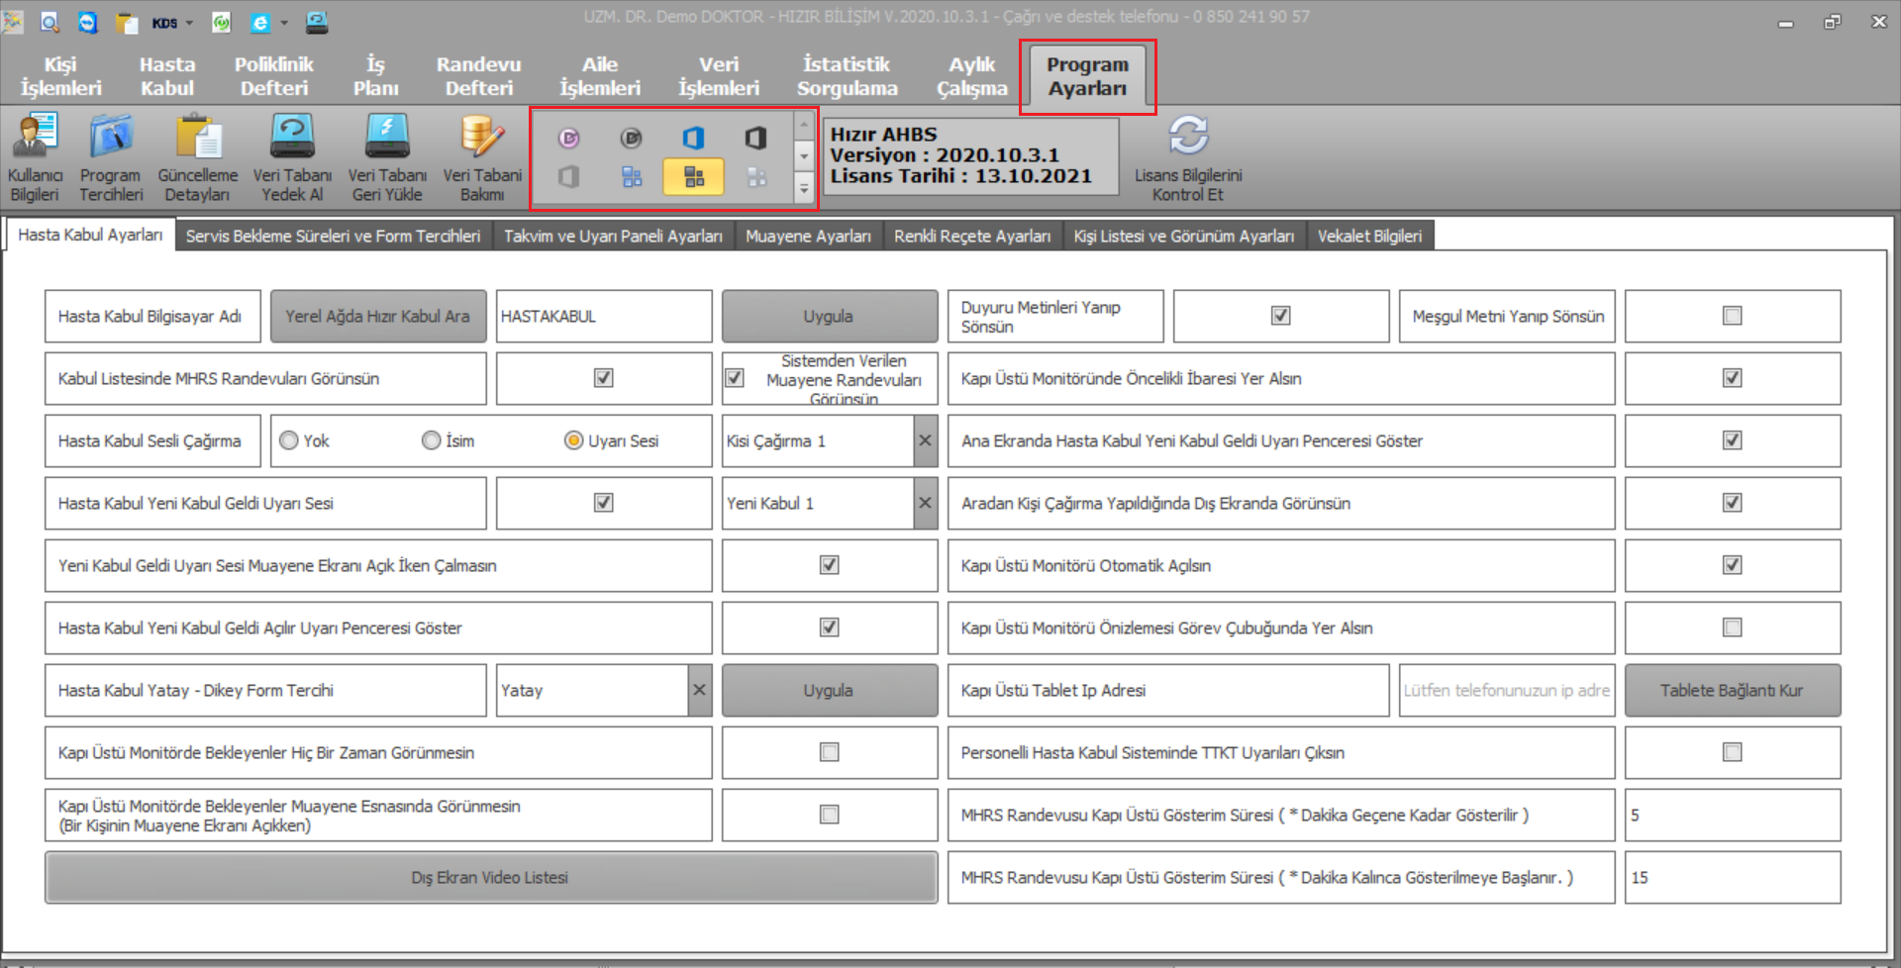The image size is (1901, 968).
Task: Click the Kapı Üstü Tablet IP input field
Action: point(1506,690)
